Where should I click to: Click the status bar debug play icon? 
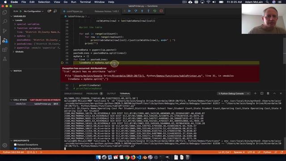coord(42,152)
